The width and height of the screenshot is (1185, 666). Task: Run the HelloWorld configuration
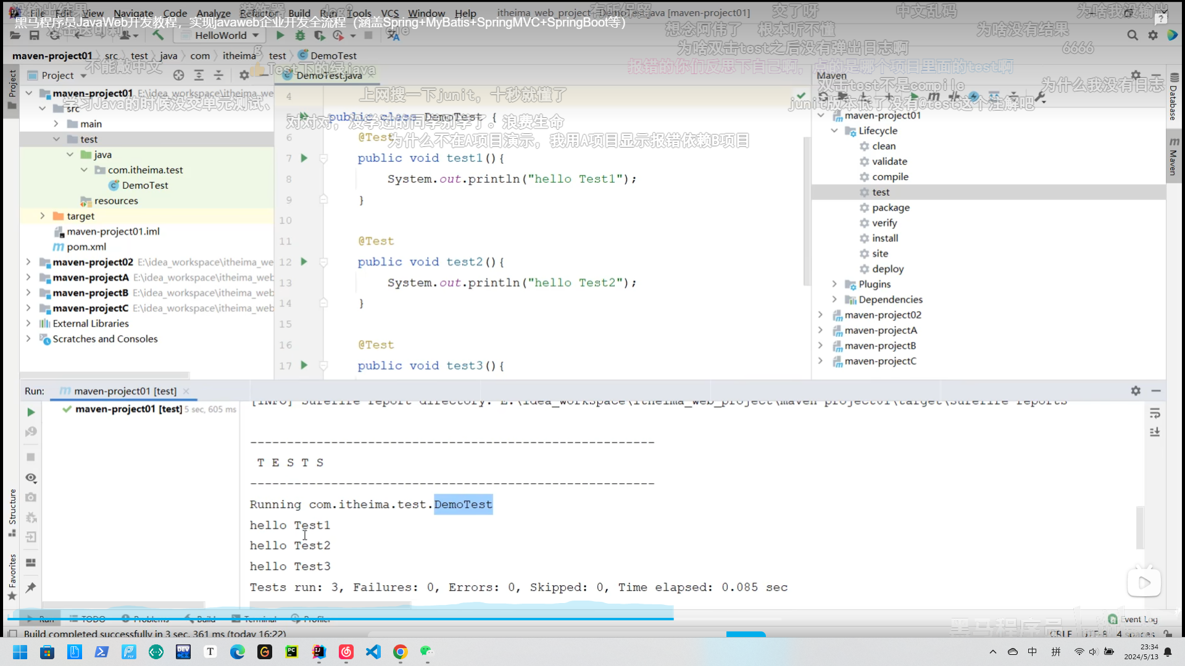point(280,35)
